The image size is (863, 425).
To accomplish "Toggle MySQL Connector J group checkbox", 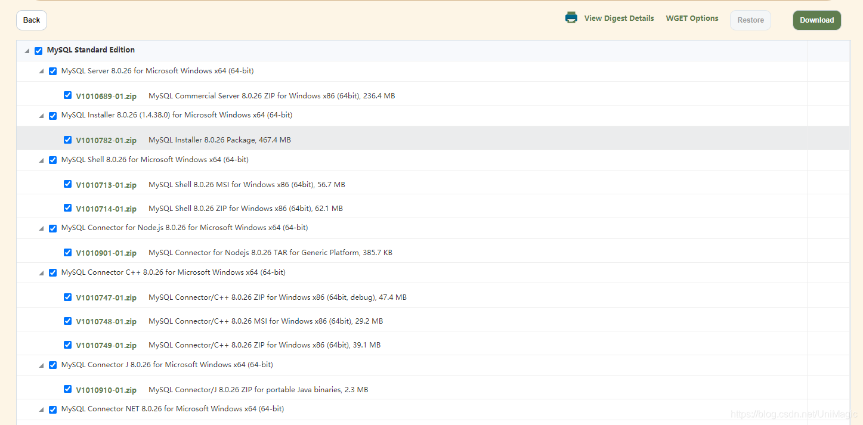I will click(53, 365).
